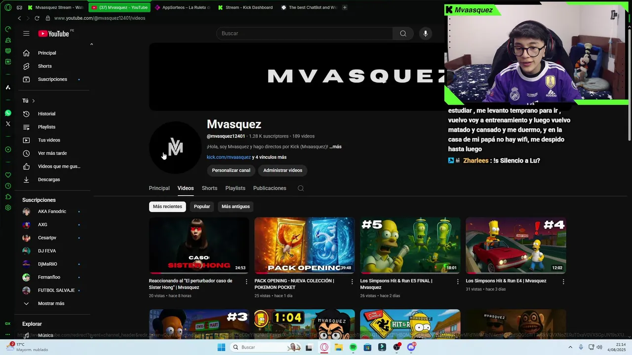Go back with the browser back arrow
This screenshot has width=632, height=355.
[19, 18]
